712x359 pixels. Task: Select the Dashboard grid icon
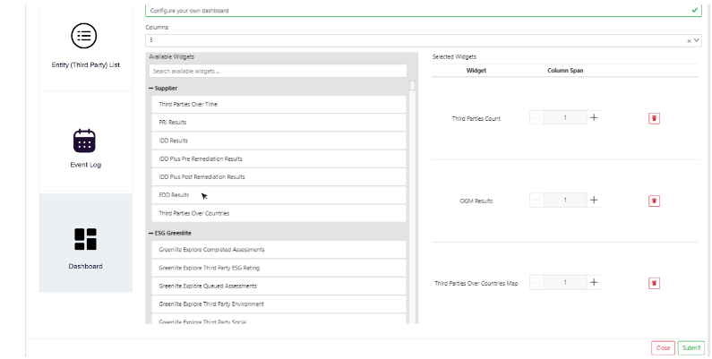click(x=85, y=238)
